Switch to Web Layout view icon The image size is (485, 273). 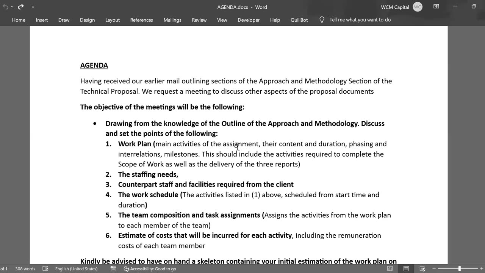click(x=422, y=268)
